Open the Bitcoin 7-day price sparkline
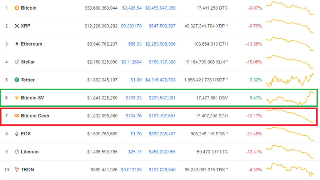Viewport: 320px width, 180px height. click(x=290, y=8)
